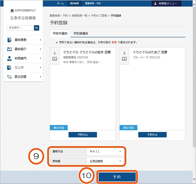Go to ホーム in top navigation

pyautogui.click(x=60, y=3)
